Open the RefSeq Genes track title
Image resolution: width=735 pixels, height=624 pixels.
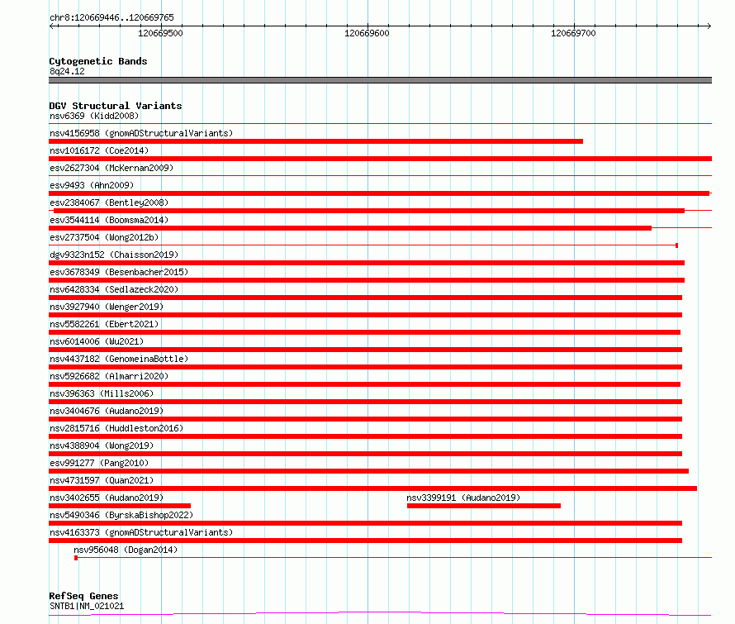(x=83, y=596)
